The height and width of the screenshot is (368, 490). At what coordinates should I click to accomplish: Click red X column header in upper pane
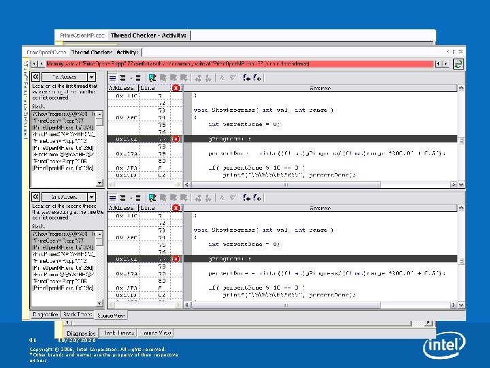(x=176, y=88)
